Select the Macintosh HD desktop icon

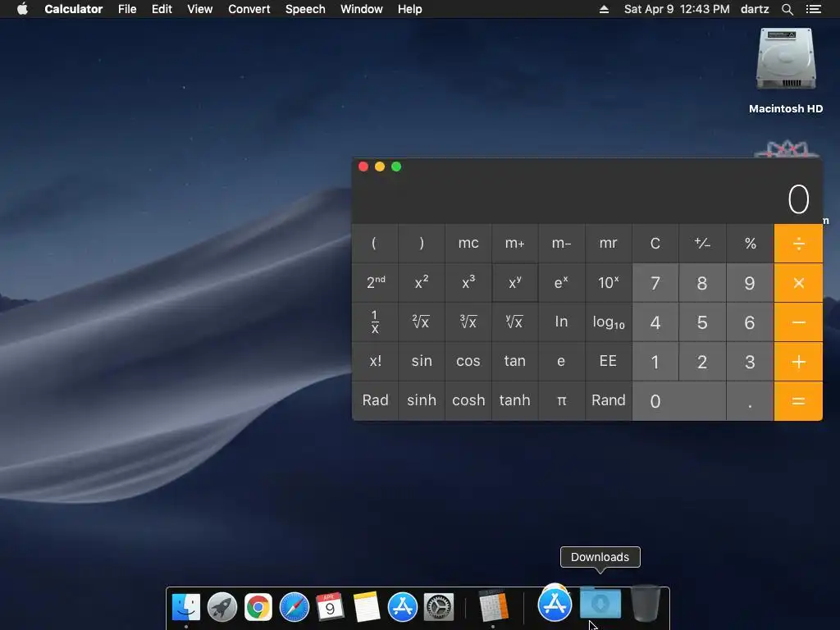tap(786, 71)
